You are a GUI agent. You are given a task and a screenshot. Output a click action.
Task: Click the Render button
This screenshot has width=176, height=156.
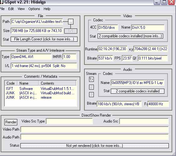point(11,122)
